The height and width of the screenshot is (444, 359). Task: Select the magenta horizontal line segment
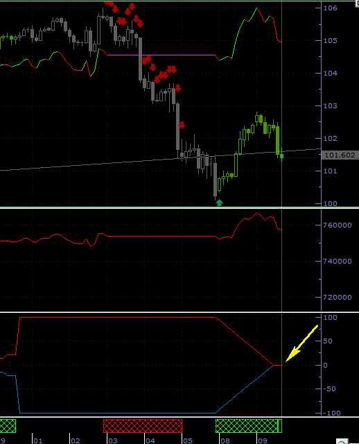[x=161, y=55]
